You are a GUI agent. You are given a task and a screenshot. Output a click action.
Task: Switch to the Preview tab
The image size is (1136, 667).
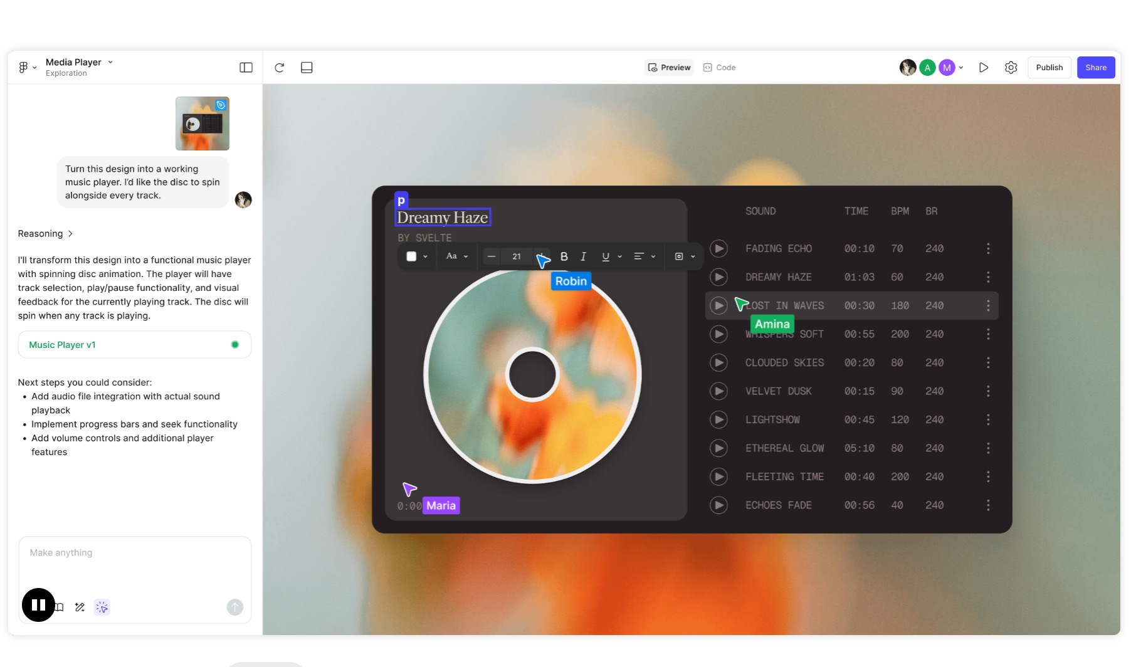point(669,67)
